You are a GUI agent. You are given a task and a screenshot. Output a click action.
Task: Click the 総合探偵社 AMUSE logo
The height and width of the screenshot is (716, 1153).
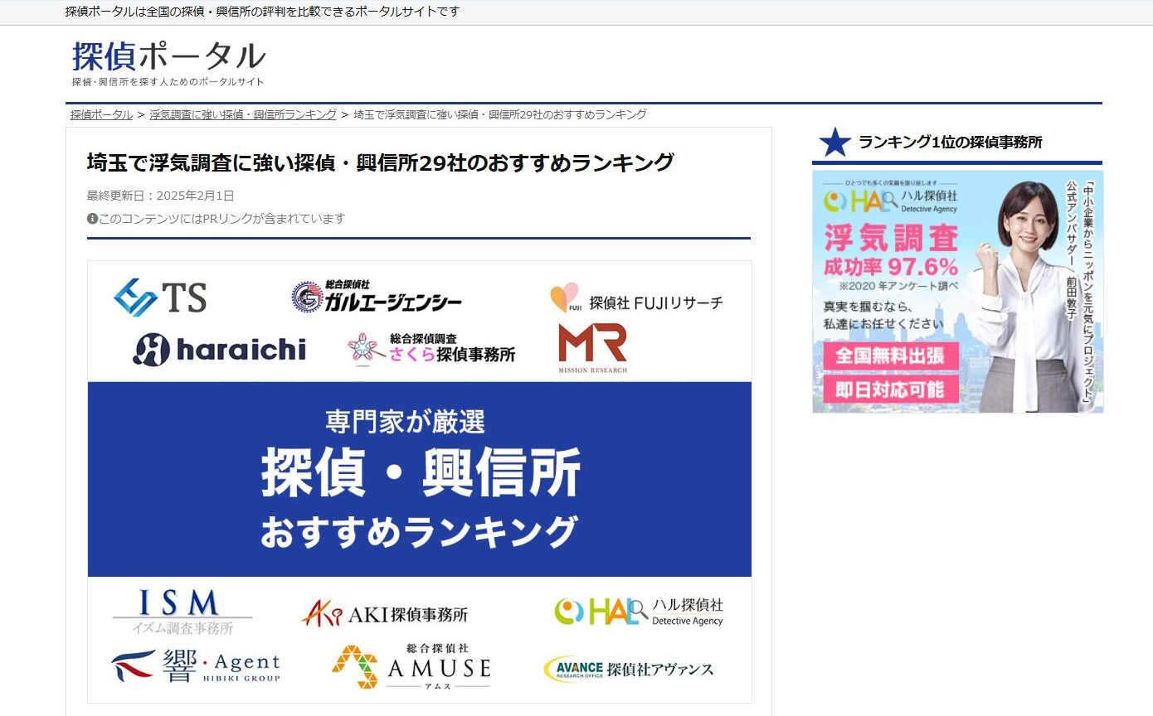(x=411, y=665)
